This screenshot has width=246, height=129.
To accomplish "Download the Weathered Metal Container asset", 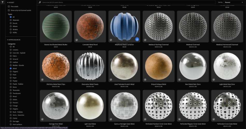I will [137, 39].
